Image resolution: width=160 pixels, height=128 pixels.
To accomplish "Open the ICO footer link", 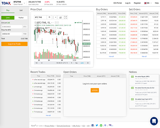I will [84, 126].
